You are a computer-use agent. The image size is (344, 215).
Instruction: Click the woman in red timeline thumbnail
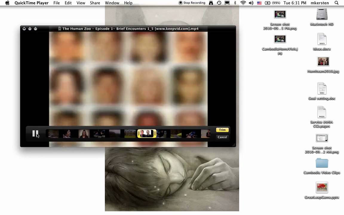84,133
